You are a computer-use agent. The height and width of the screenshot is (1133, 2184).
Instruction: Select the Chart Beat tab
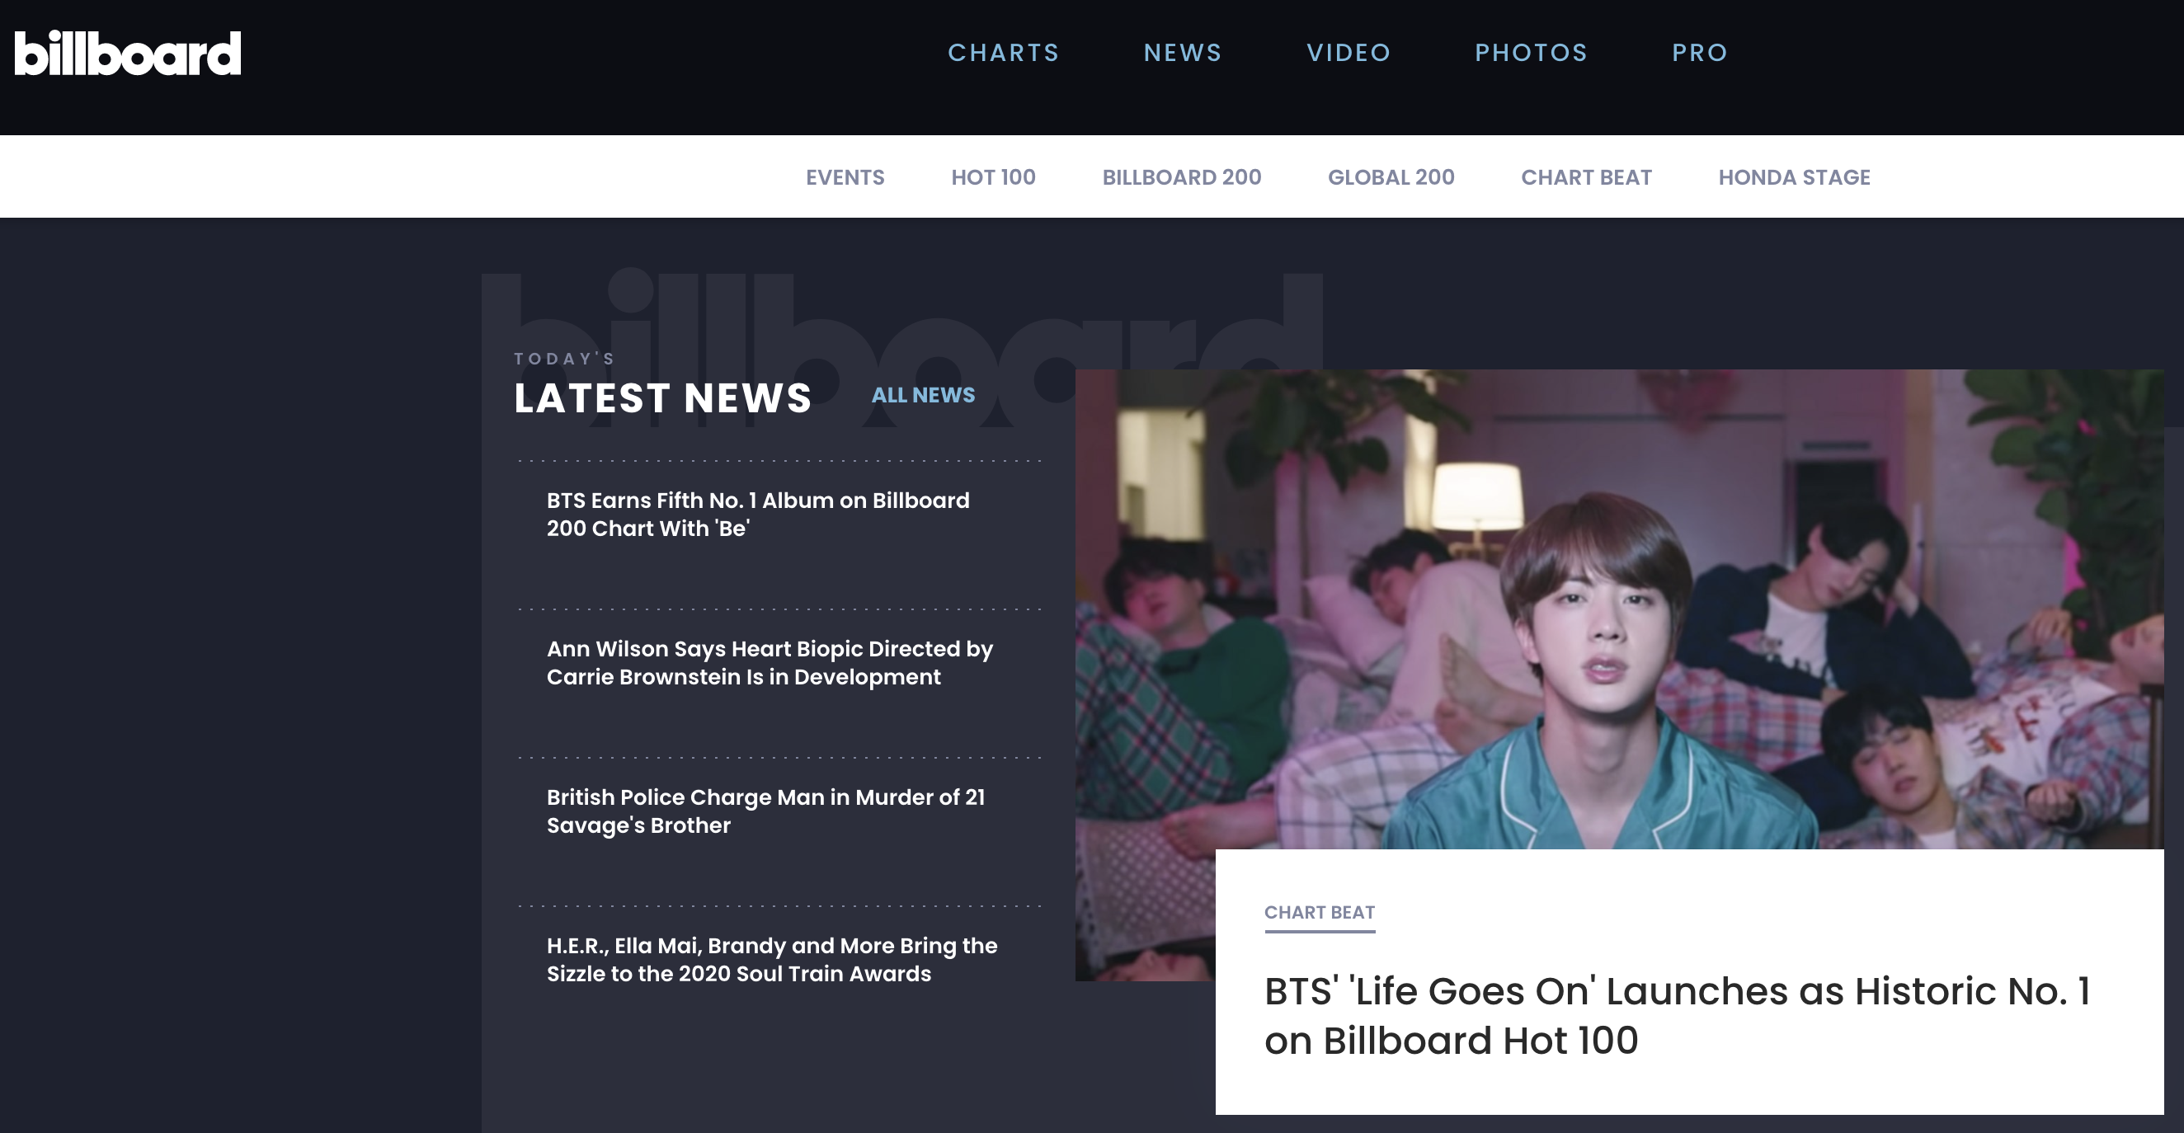pyautogui.click(x=1585, y=177)
